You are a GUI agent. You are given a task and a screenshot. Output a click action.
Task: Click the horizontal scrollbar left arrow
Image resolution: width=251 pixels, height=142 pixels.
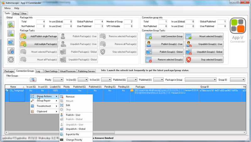pos(7,132)
